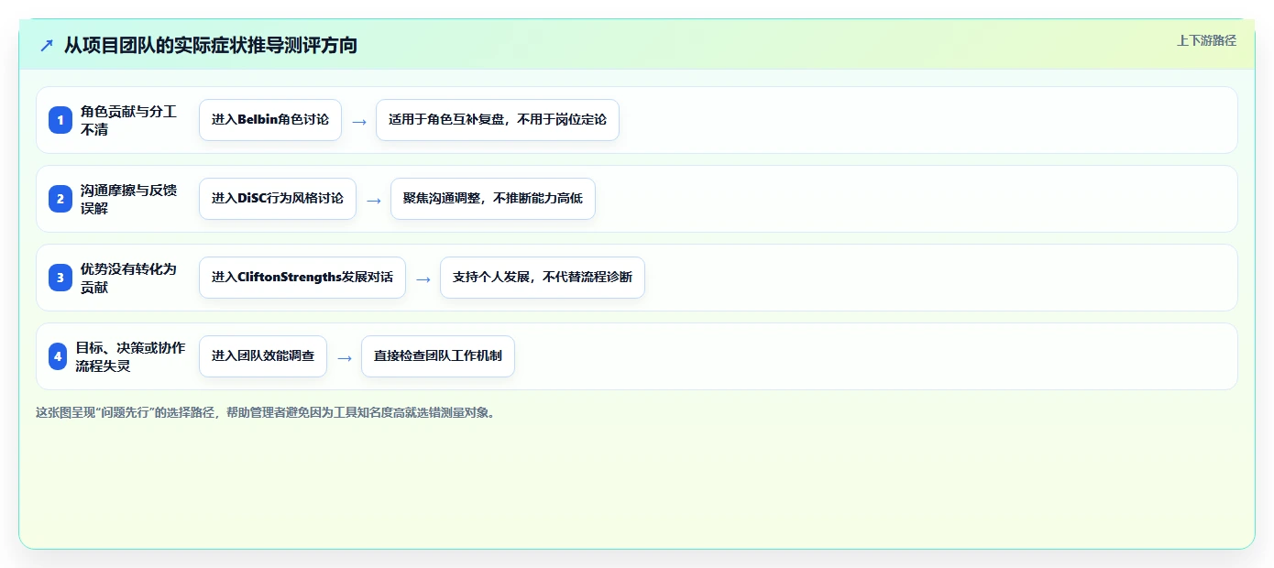Click the arrow after the Belbin box
This screenshot has width=1274, height=568.
tap(359, 122)
